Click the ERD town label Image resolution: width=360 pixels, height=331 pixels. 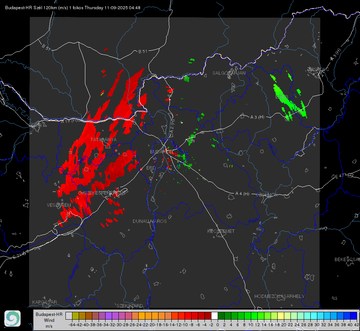click(151, 168)
